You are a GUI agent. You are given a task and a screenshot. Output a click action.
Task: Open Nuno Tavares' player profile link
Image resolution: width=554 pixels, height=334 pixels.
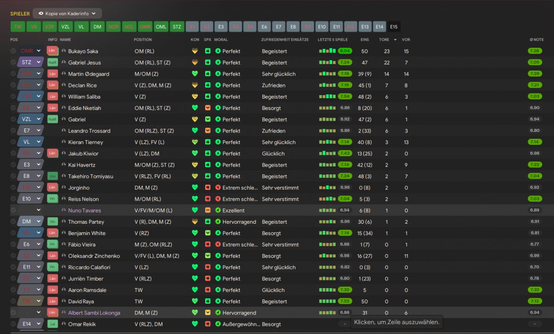click(x=84, y=210)
